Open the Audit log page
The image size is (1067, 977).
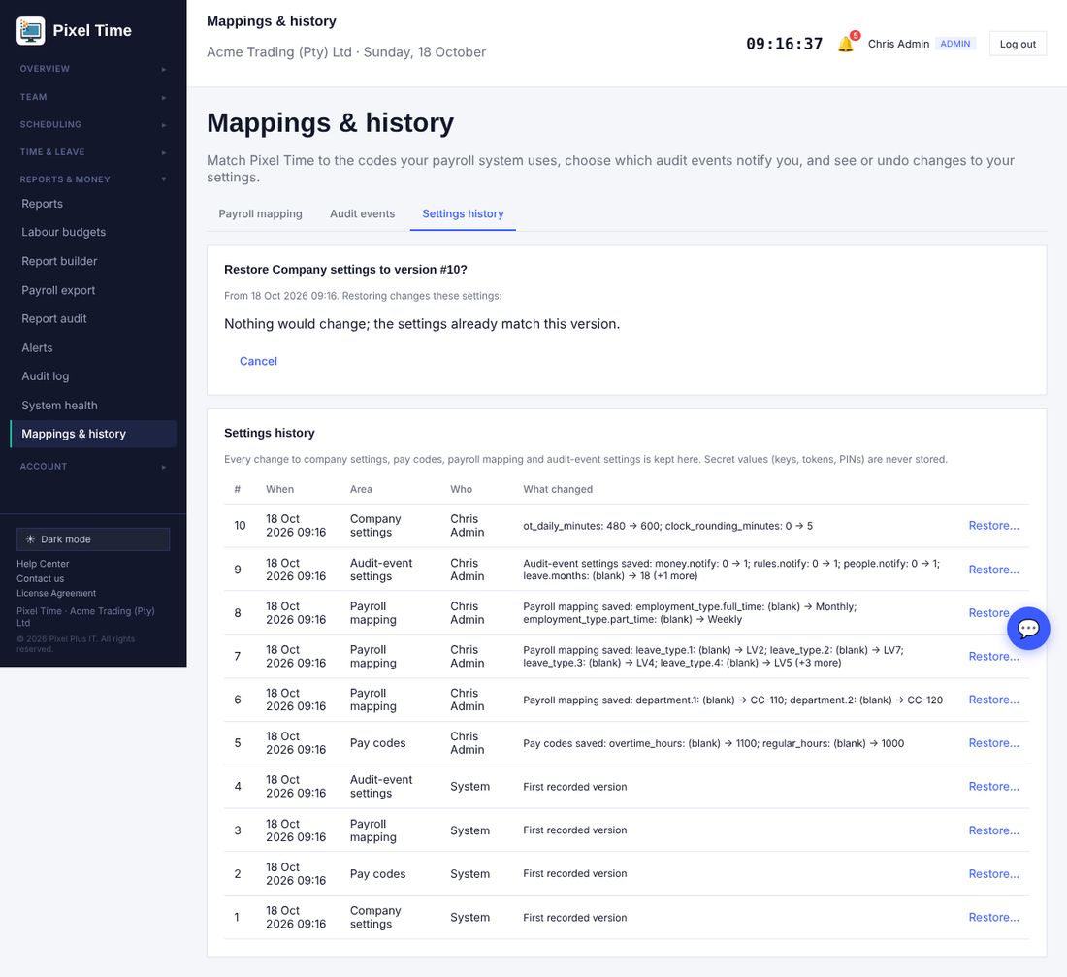(x=93, y=376)
